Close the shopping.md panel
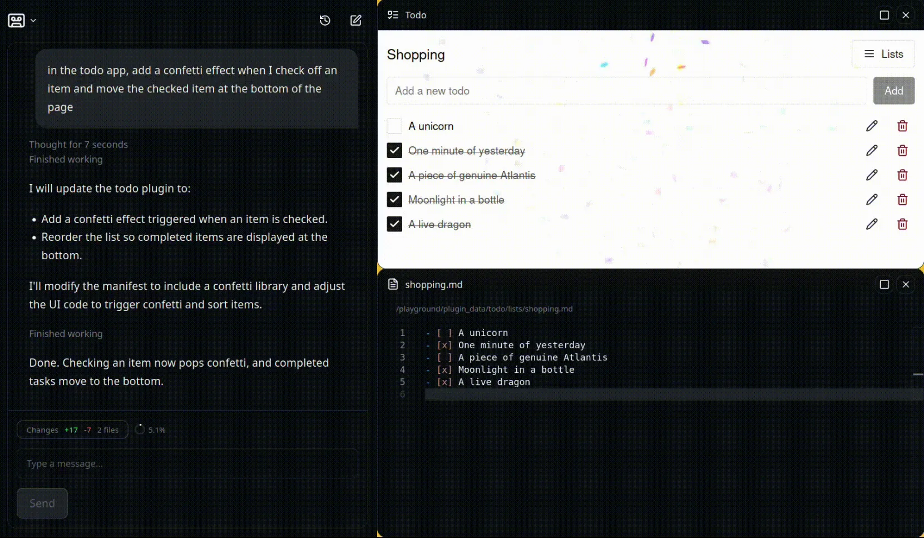 906,284
